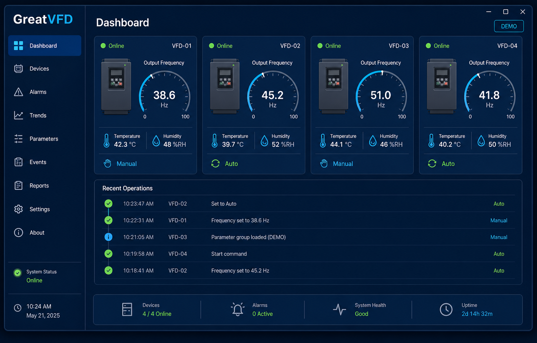Open the Settings gear icon
The width and height of the screenshot is (537, 343).
pos(18,209)
